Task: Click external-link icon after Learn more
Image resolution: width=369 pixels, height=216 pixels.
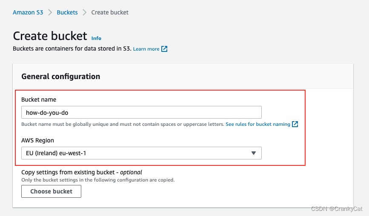Action: tap(164, 49)
